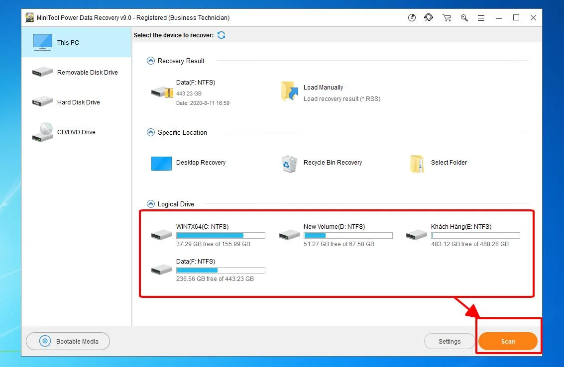564x367 pixels.
Task: Collapse the Logical Drive section
Action: (x=151, y=204)
